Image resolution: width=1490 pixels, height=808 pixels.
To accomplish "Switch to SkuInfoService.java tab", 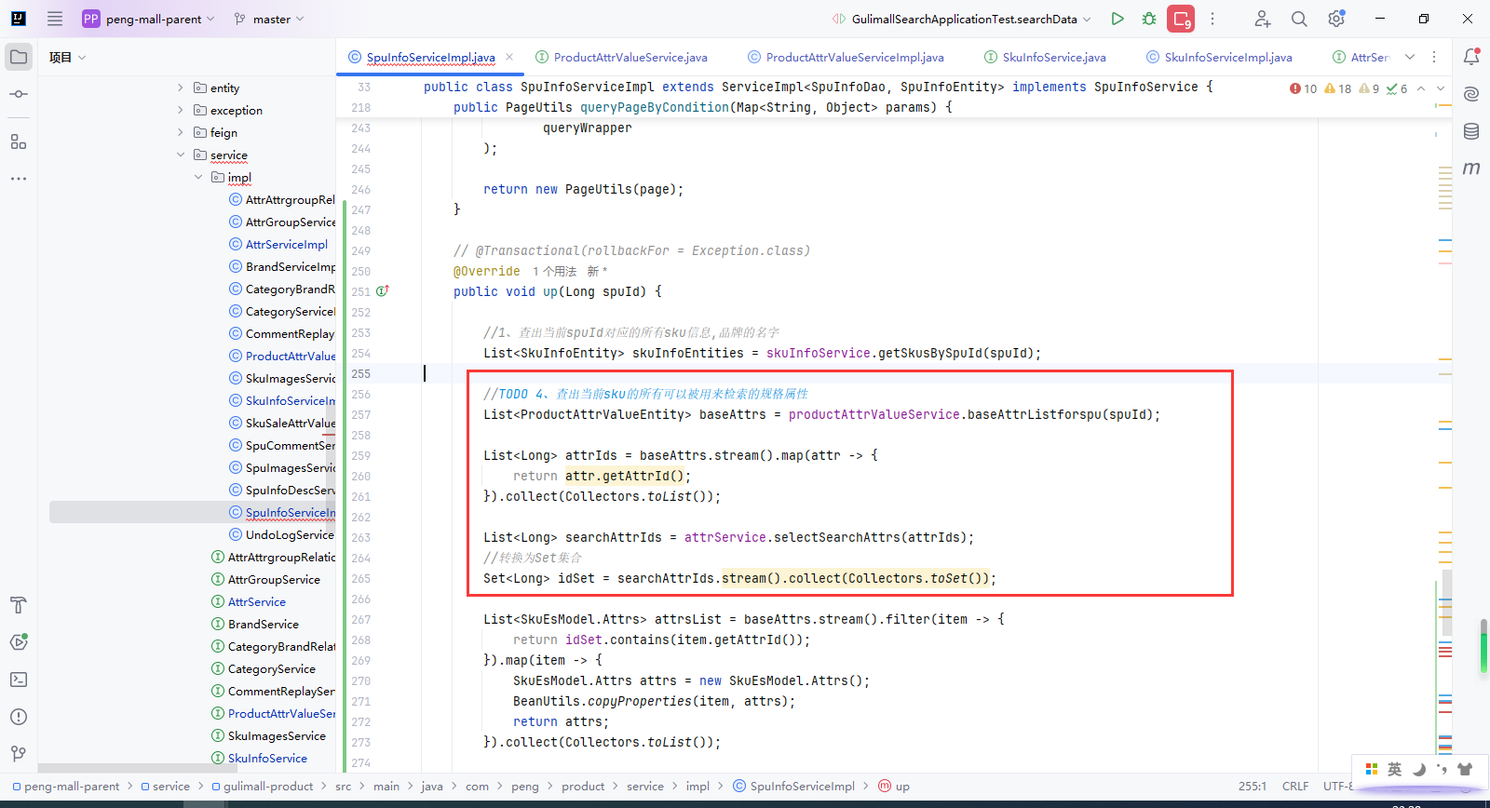I will 1045,57.
